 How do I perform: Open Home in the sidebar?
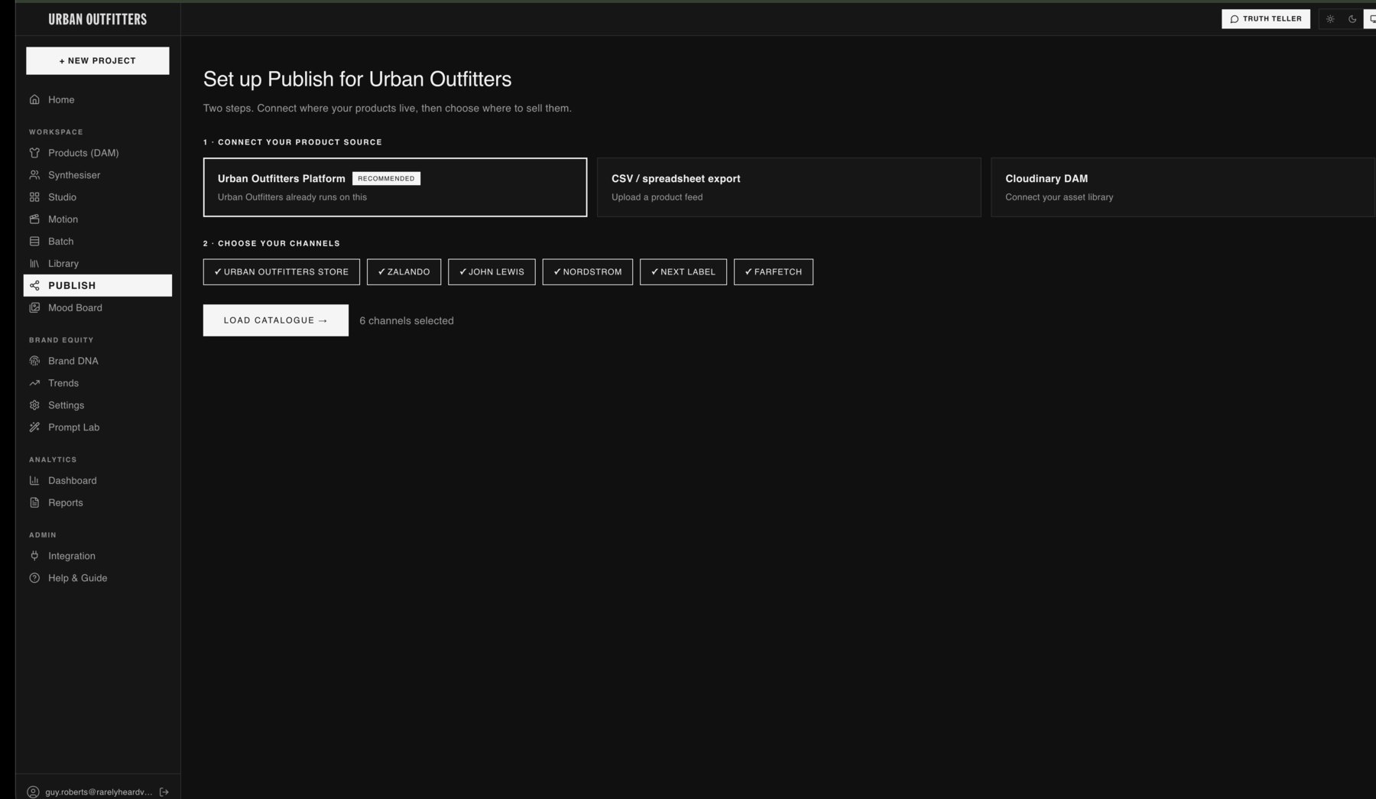(x=61, y=99)
